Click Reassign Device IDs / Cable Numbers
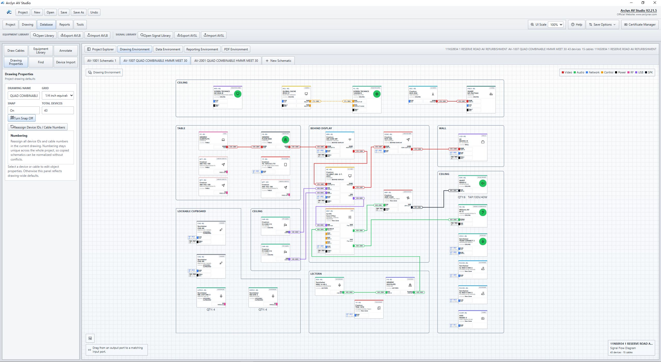The width and height of the screenshot is (661, 362). (38, 127)
